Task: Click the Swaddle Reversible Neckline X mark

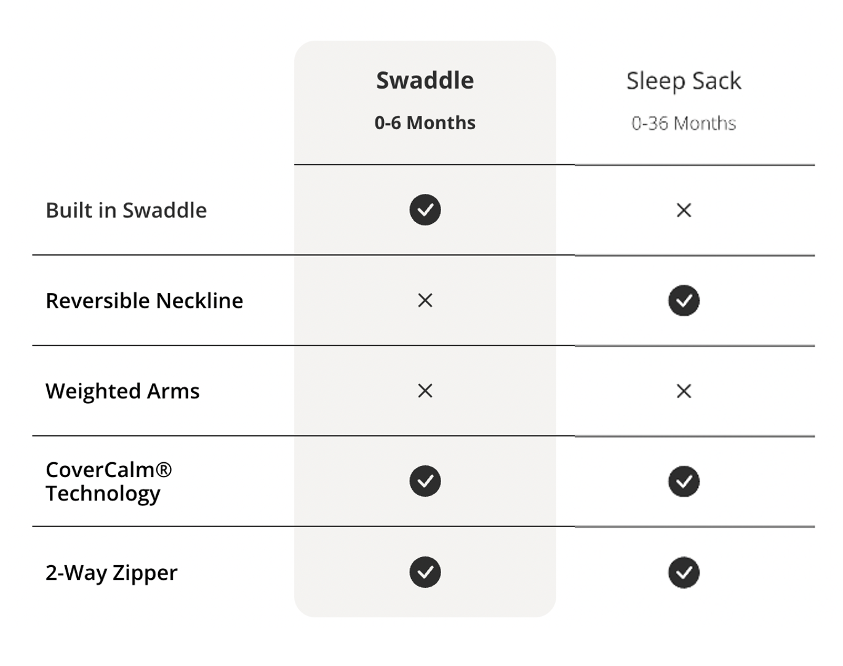Action: coord(425,300)
